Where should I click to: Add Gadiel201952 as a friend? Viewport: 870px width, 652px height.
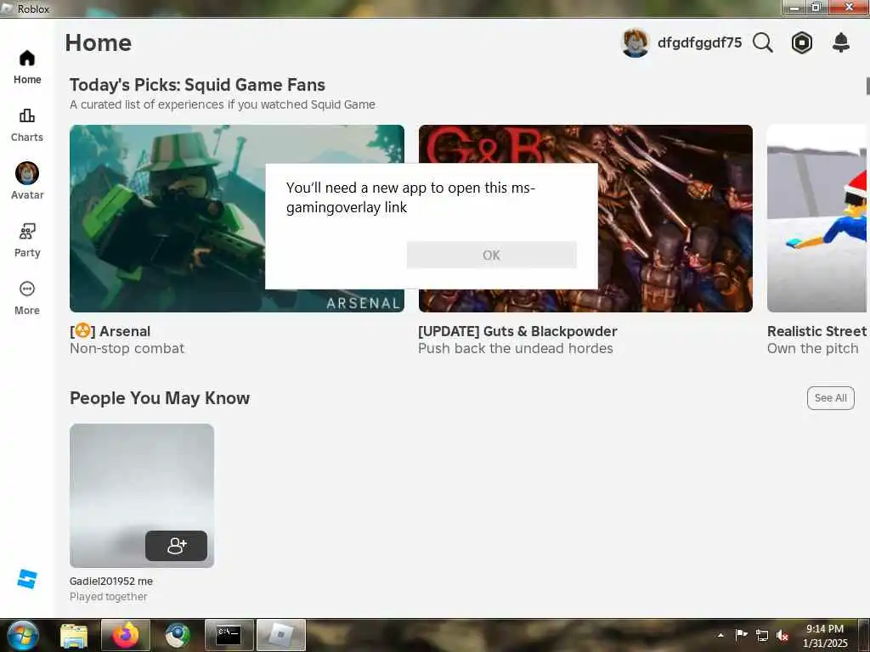coord(177,546)
